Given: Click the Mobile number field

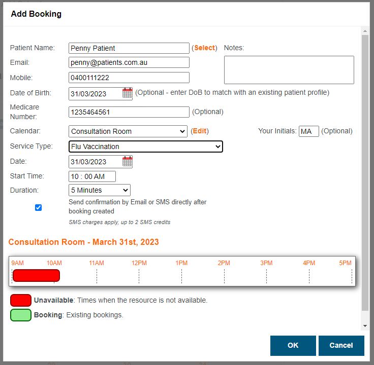Looking at the screenshot, I should (129, 78).
